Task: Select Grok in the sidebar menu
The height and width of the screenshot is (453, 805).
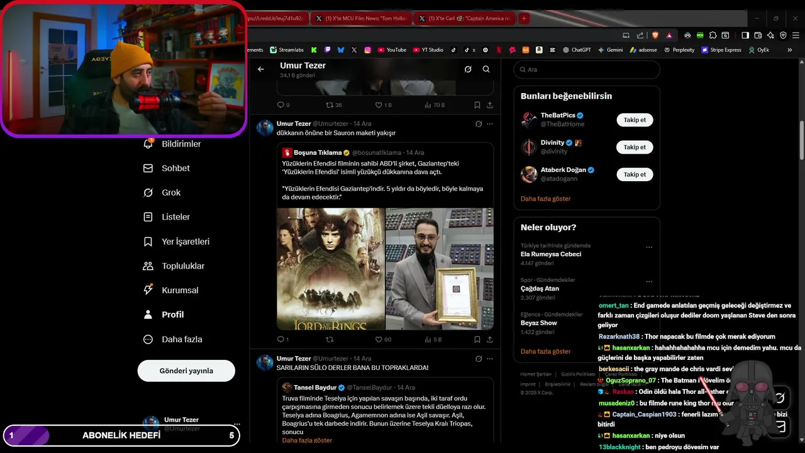Action: [x=162, y=193]
